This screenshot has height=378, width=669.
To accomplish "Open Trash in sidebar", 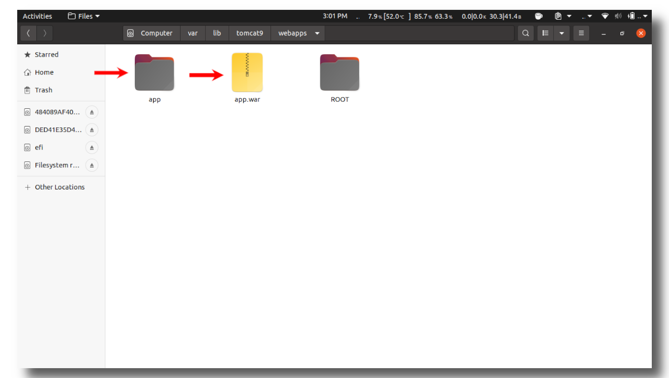I will (x=61, y=90).
